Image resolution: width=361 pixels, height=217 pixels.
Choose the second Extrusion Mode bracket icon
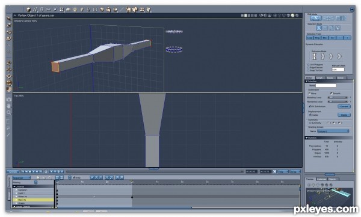pos(322,56)
